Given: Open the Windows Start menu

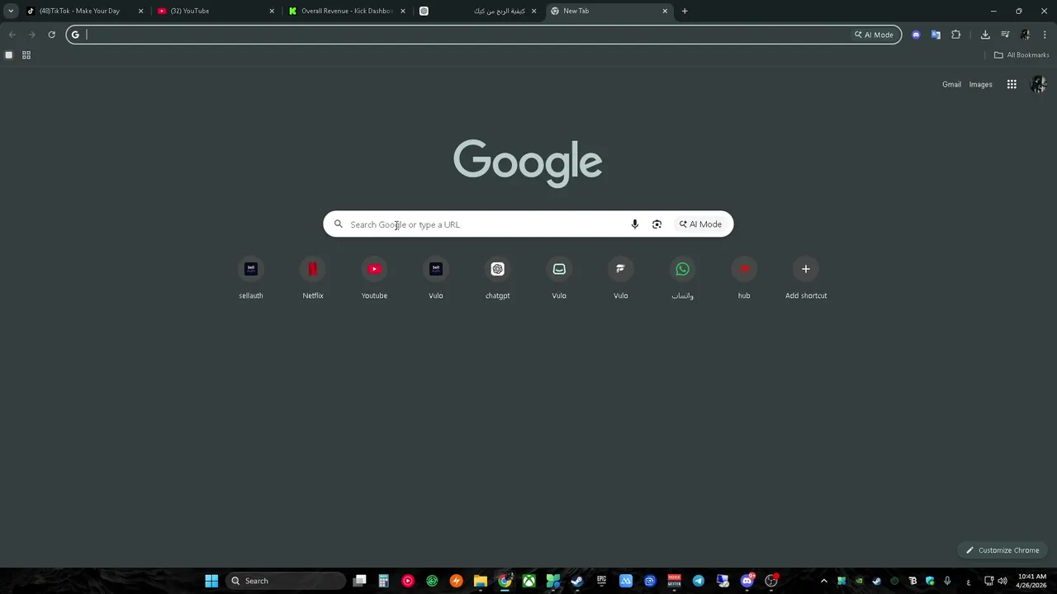Looking at the screenshot, I should (211, 581).
